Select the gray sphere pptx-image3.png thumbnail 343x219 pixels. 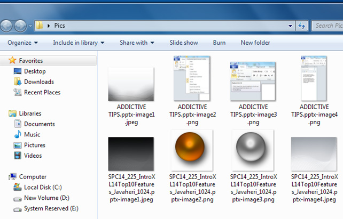[x=253, y=150]
